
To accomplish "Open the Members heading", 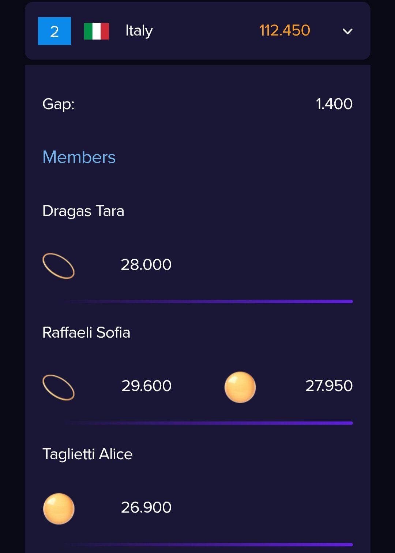I will click(x=79, y=157).
